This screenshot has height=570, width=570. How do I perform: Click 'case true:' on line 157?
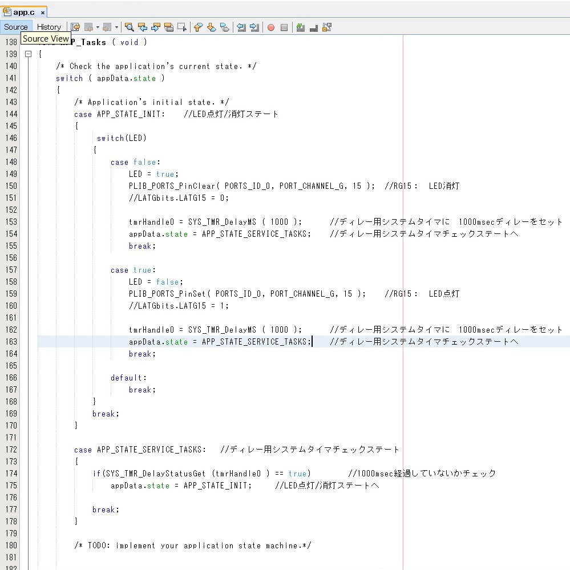pos(133,270)
